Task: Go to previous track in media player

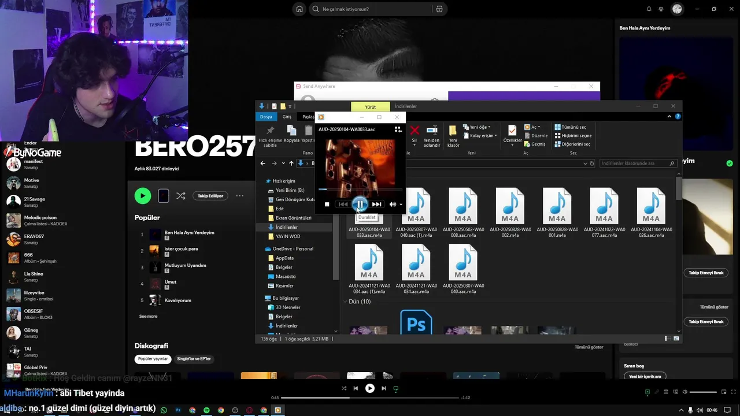Action: click(343, 204)
